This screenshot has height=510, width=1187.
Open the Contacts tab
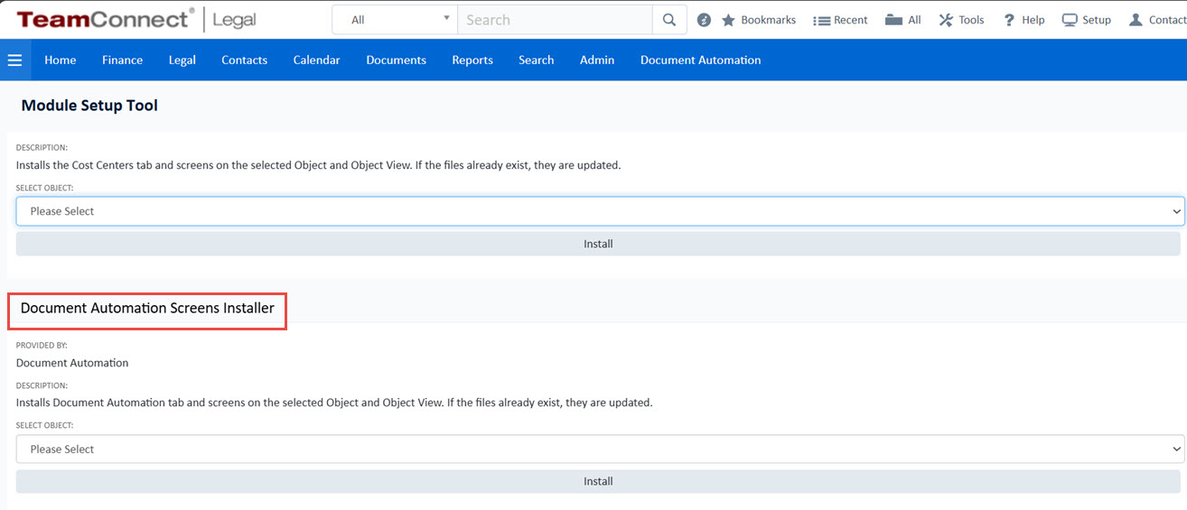point(245,60)
